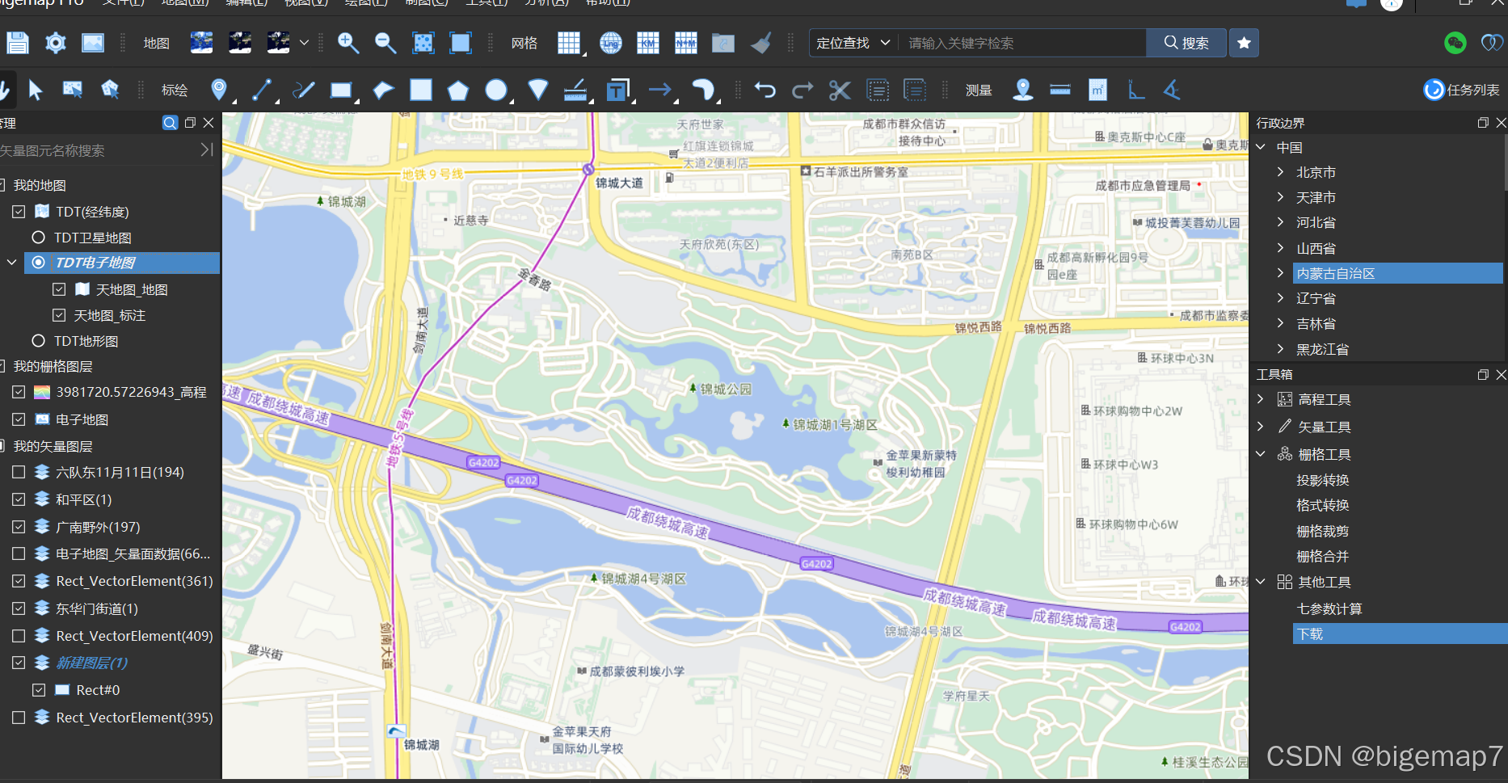This screenshot has height=783, width=1508.
Task: Expand the 北京市 node
Action: 1280,172
